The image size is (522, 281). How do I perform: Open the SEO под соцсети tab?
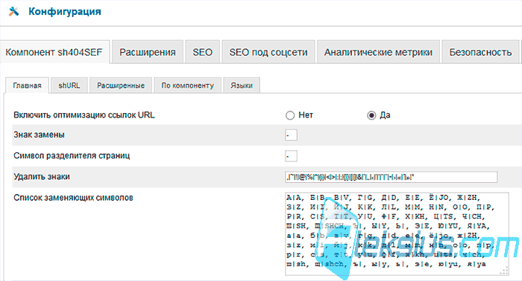pyautogui.click(x=268, y=52)
